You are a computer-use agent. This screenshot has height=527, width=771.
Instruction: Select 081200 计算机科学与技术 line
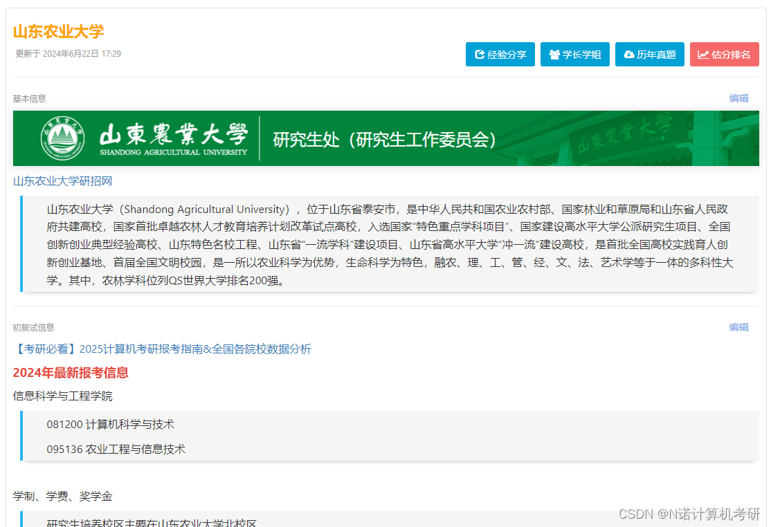(111, 425)
